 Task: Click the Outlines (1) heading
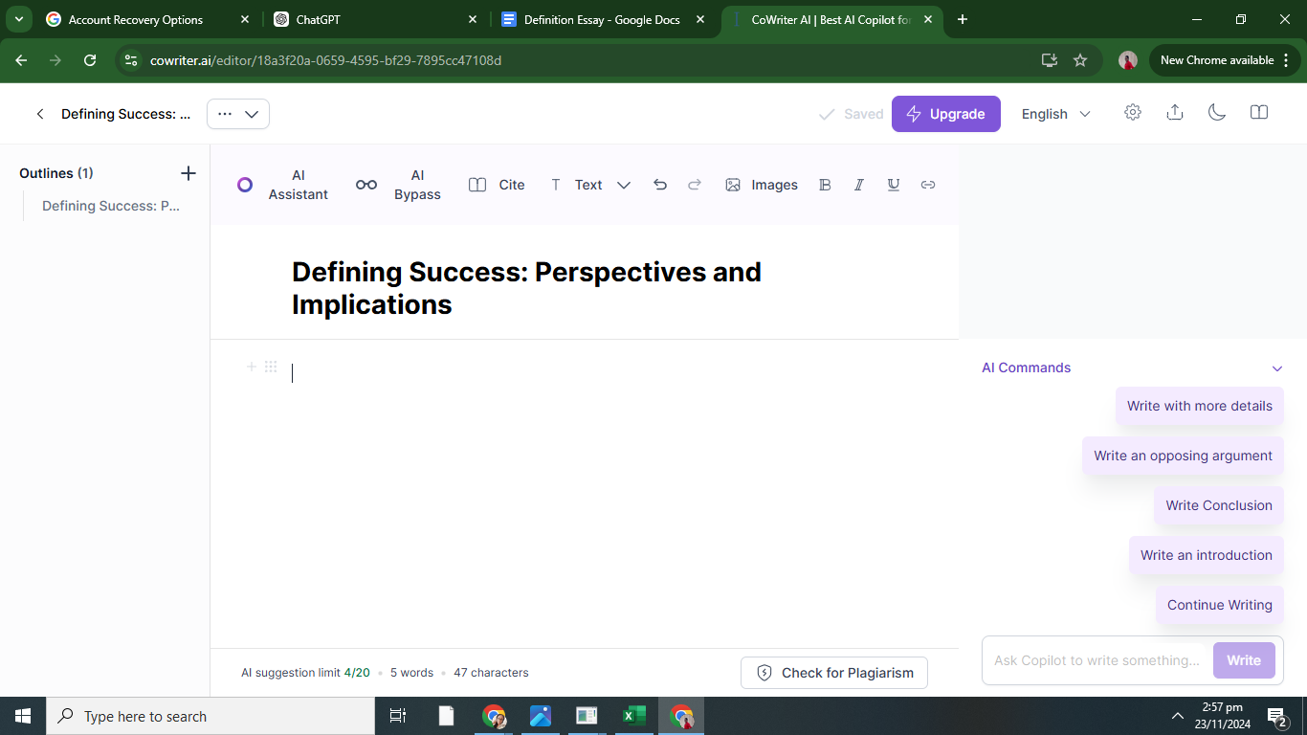(56, 173)
